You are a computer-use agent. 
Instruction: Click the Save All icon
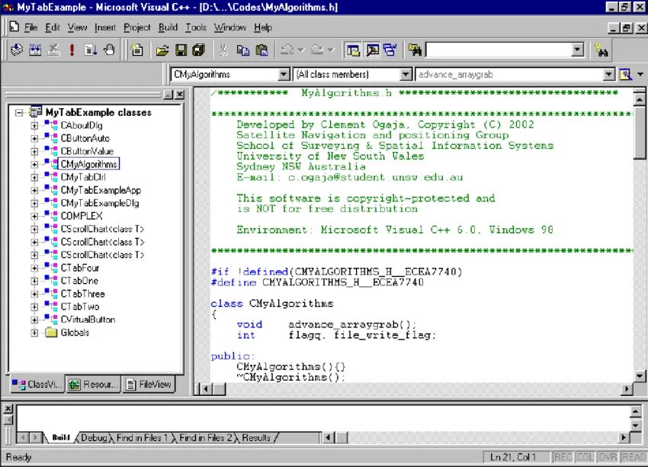tap(199, 50)
